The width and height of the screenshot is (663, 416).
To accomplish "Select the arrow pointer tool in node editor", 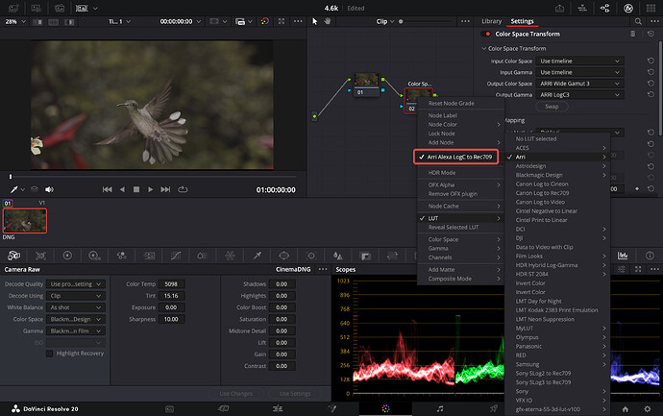I will 314,21.
